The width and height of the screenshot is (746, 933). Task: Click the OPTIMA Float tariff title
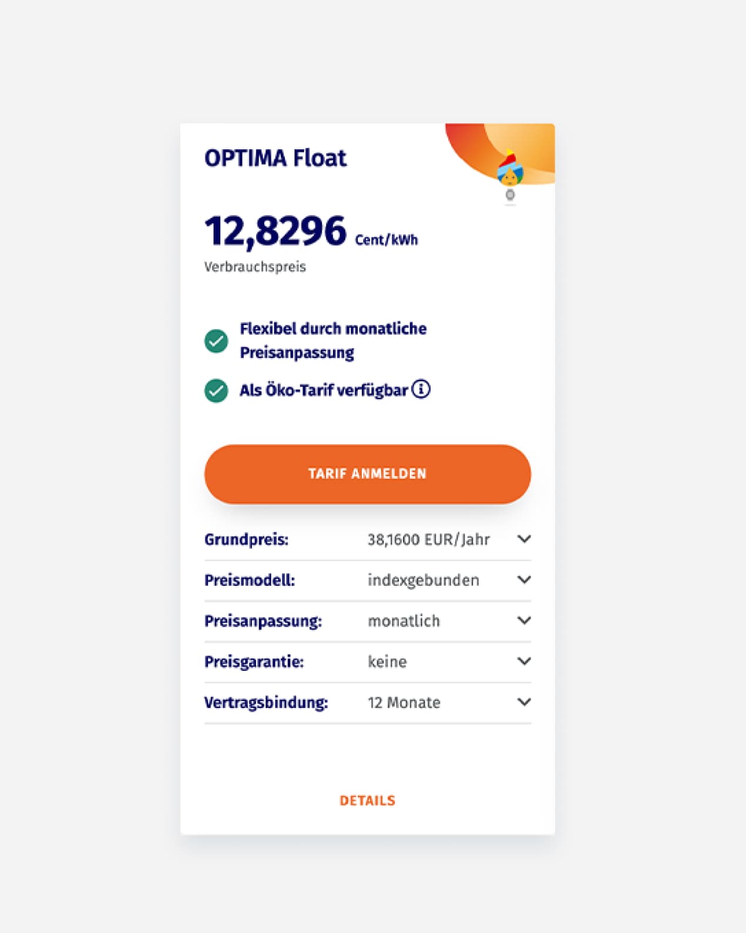(x=275, y=158)
